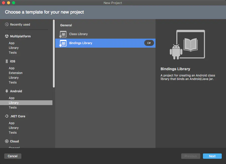Select App under Android

12,98
